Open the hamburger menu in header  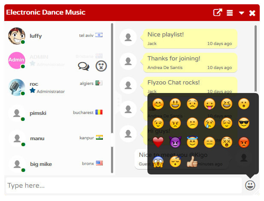230,13
